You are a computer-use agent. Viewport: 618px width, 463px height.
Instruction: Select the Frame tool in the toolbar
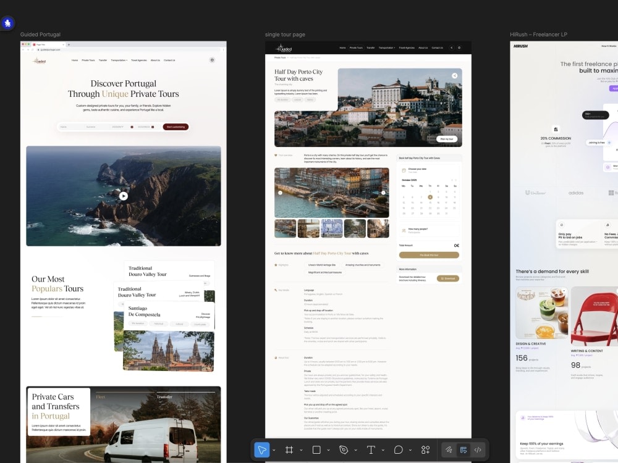pos(289,449)
